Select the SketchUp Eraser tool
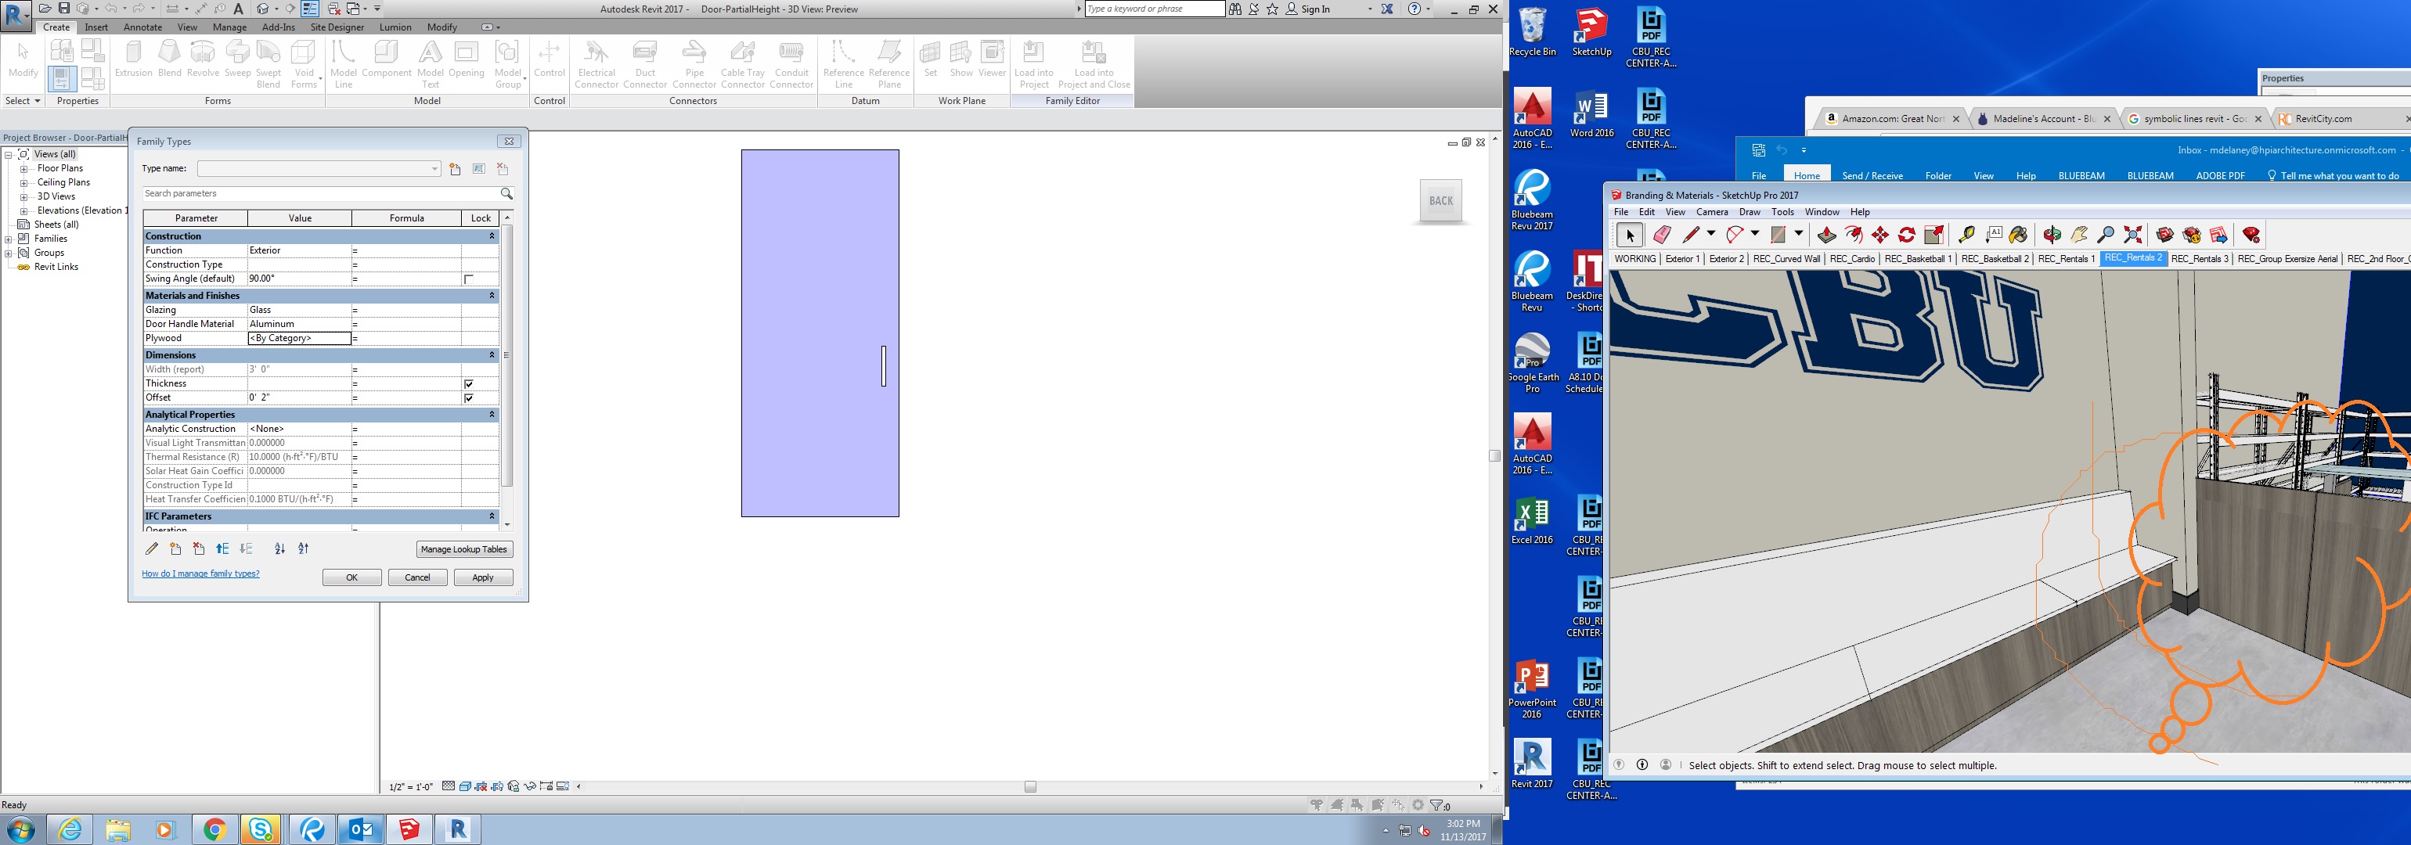Screen dimensions: 2411x845 (x=1662, y=235)
